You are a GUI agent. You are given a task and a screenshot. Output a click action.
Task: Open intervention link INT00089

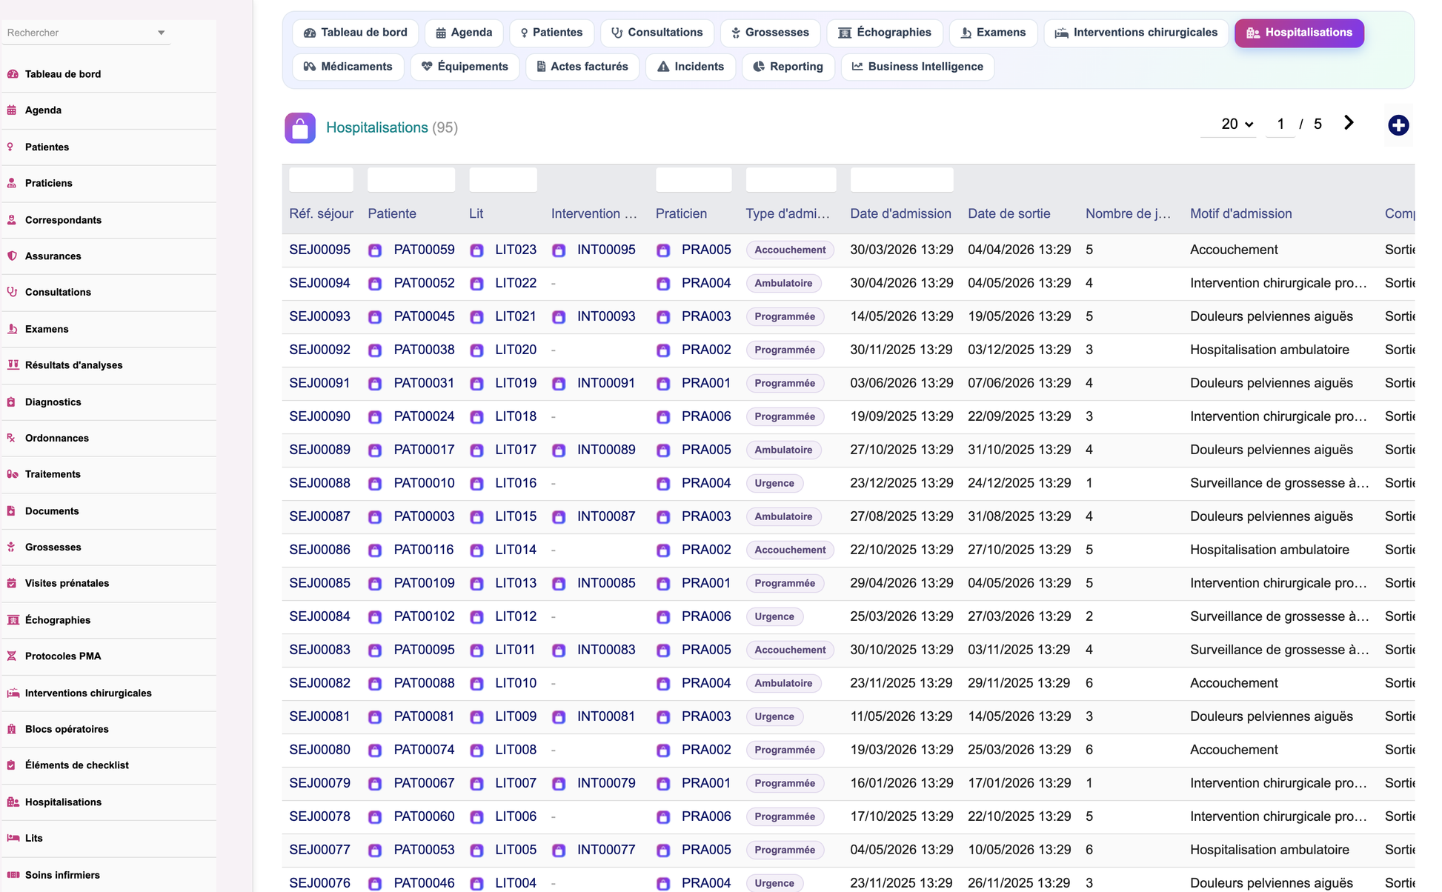click(x=606, y=450)
